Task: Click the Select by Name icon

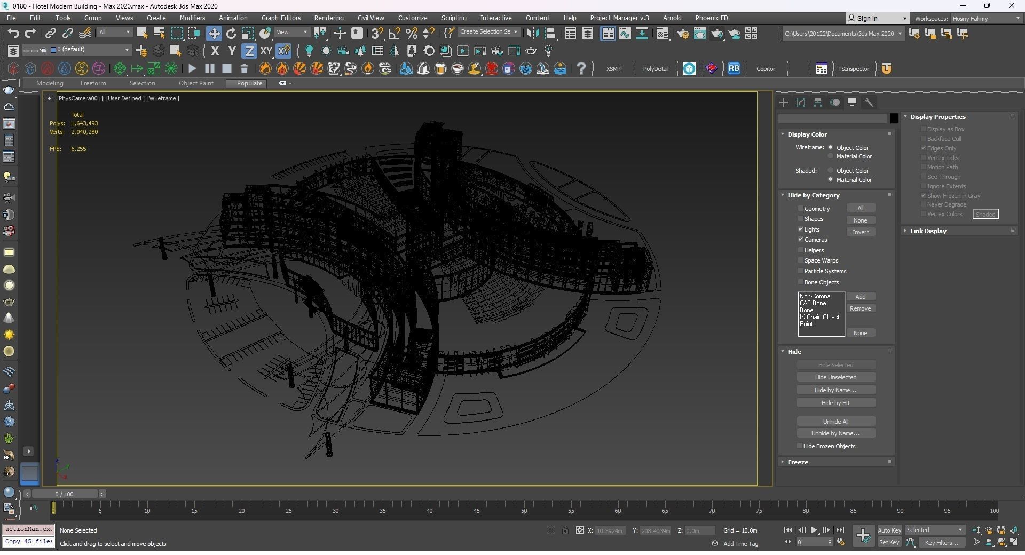Action: [159, 33]
